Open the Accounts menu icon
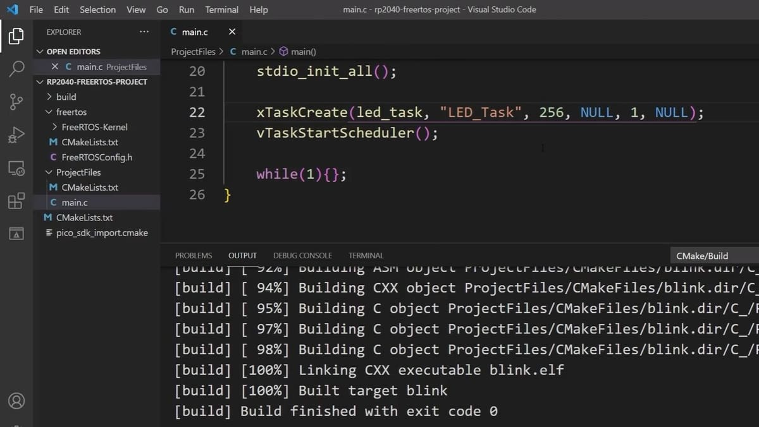759x427 pixels. tap(16, 400)
